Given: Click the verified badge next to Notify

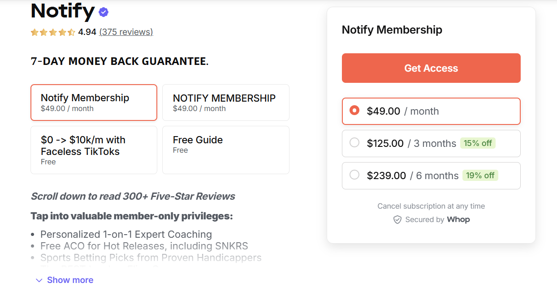Looking at the screenshot, I should pyautogui.click(x=103, y=12).
